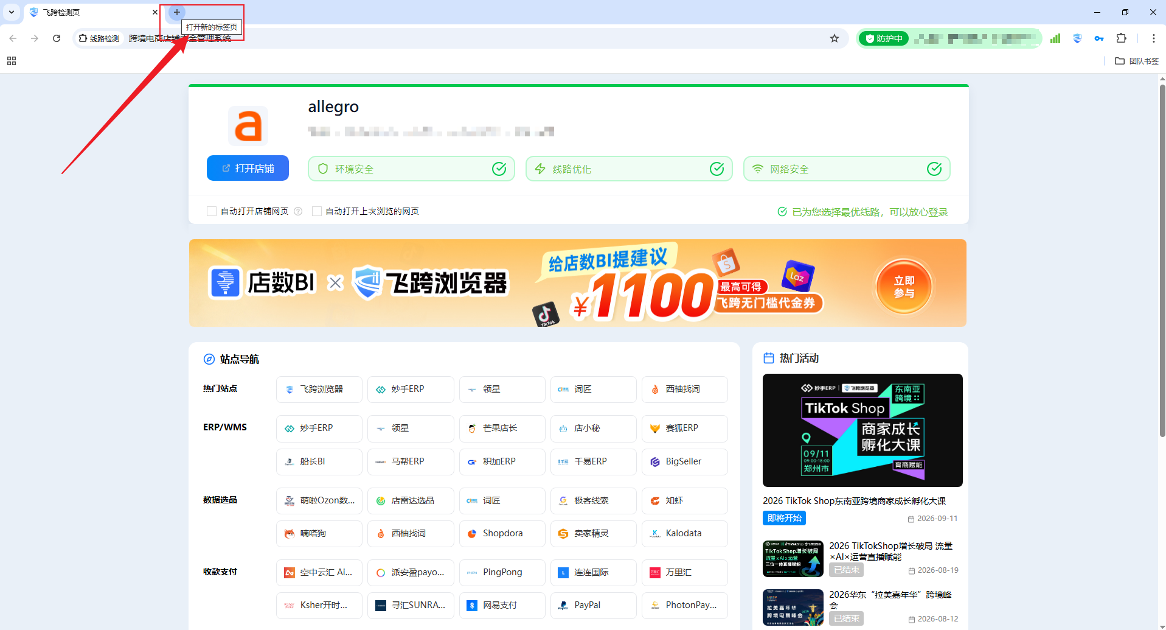Open PayPal payment link
Viewport: 1166px width, 630px height.
pos(594,605)
